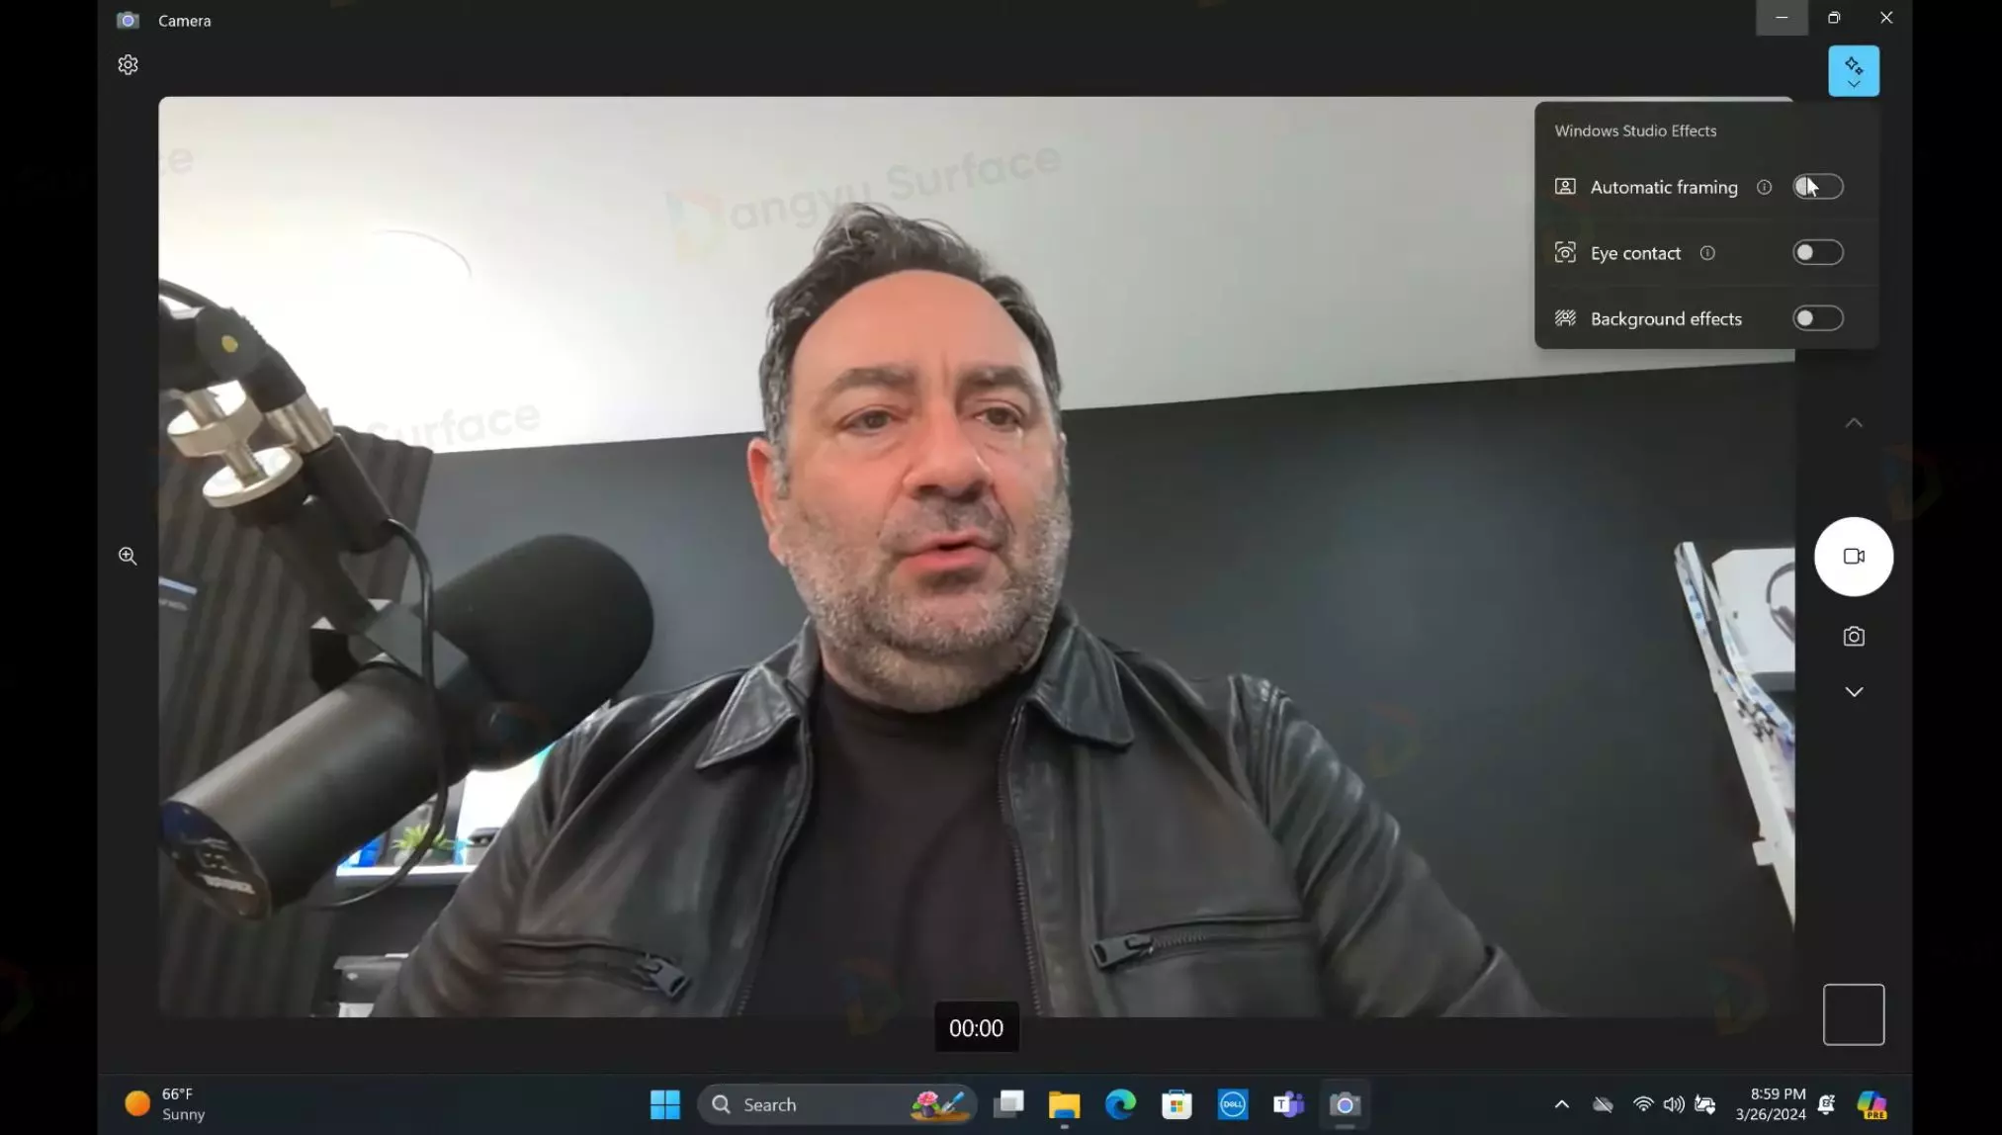Open Camera app settings gear
This screenshot has height=1135, width=2002.
(x=128, y=64)
